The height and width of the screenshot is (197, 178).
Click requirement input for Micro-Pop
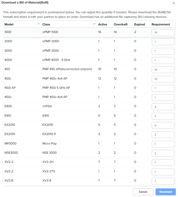coord(163,144)
